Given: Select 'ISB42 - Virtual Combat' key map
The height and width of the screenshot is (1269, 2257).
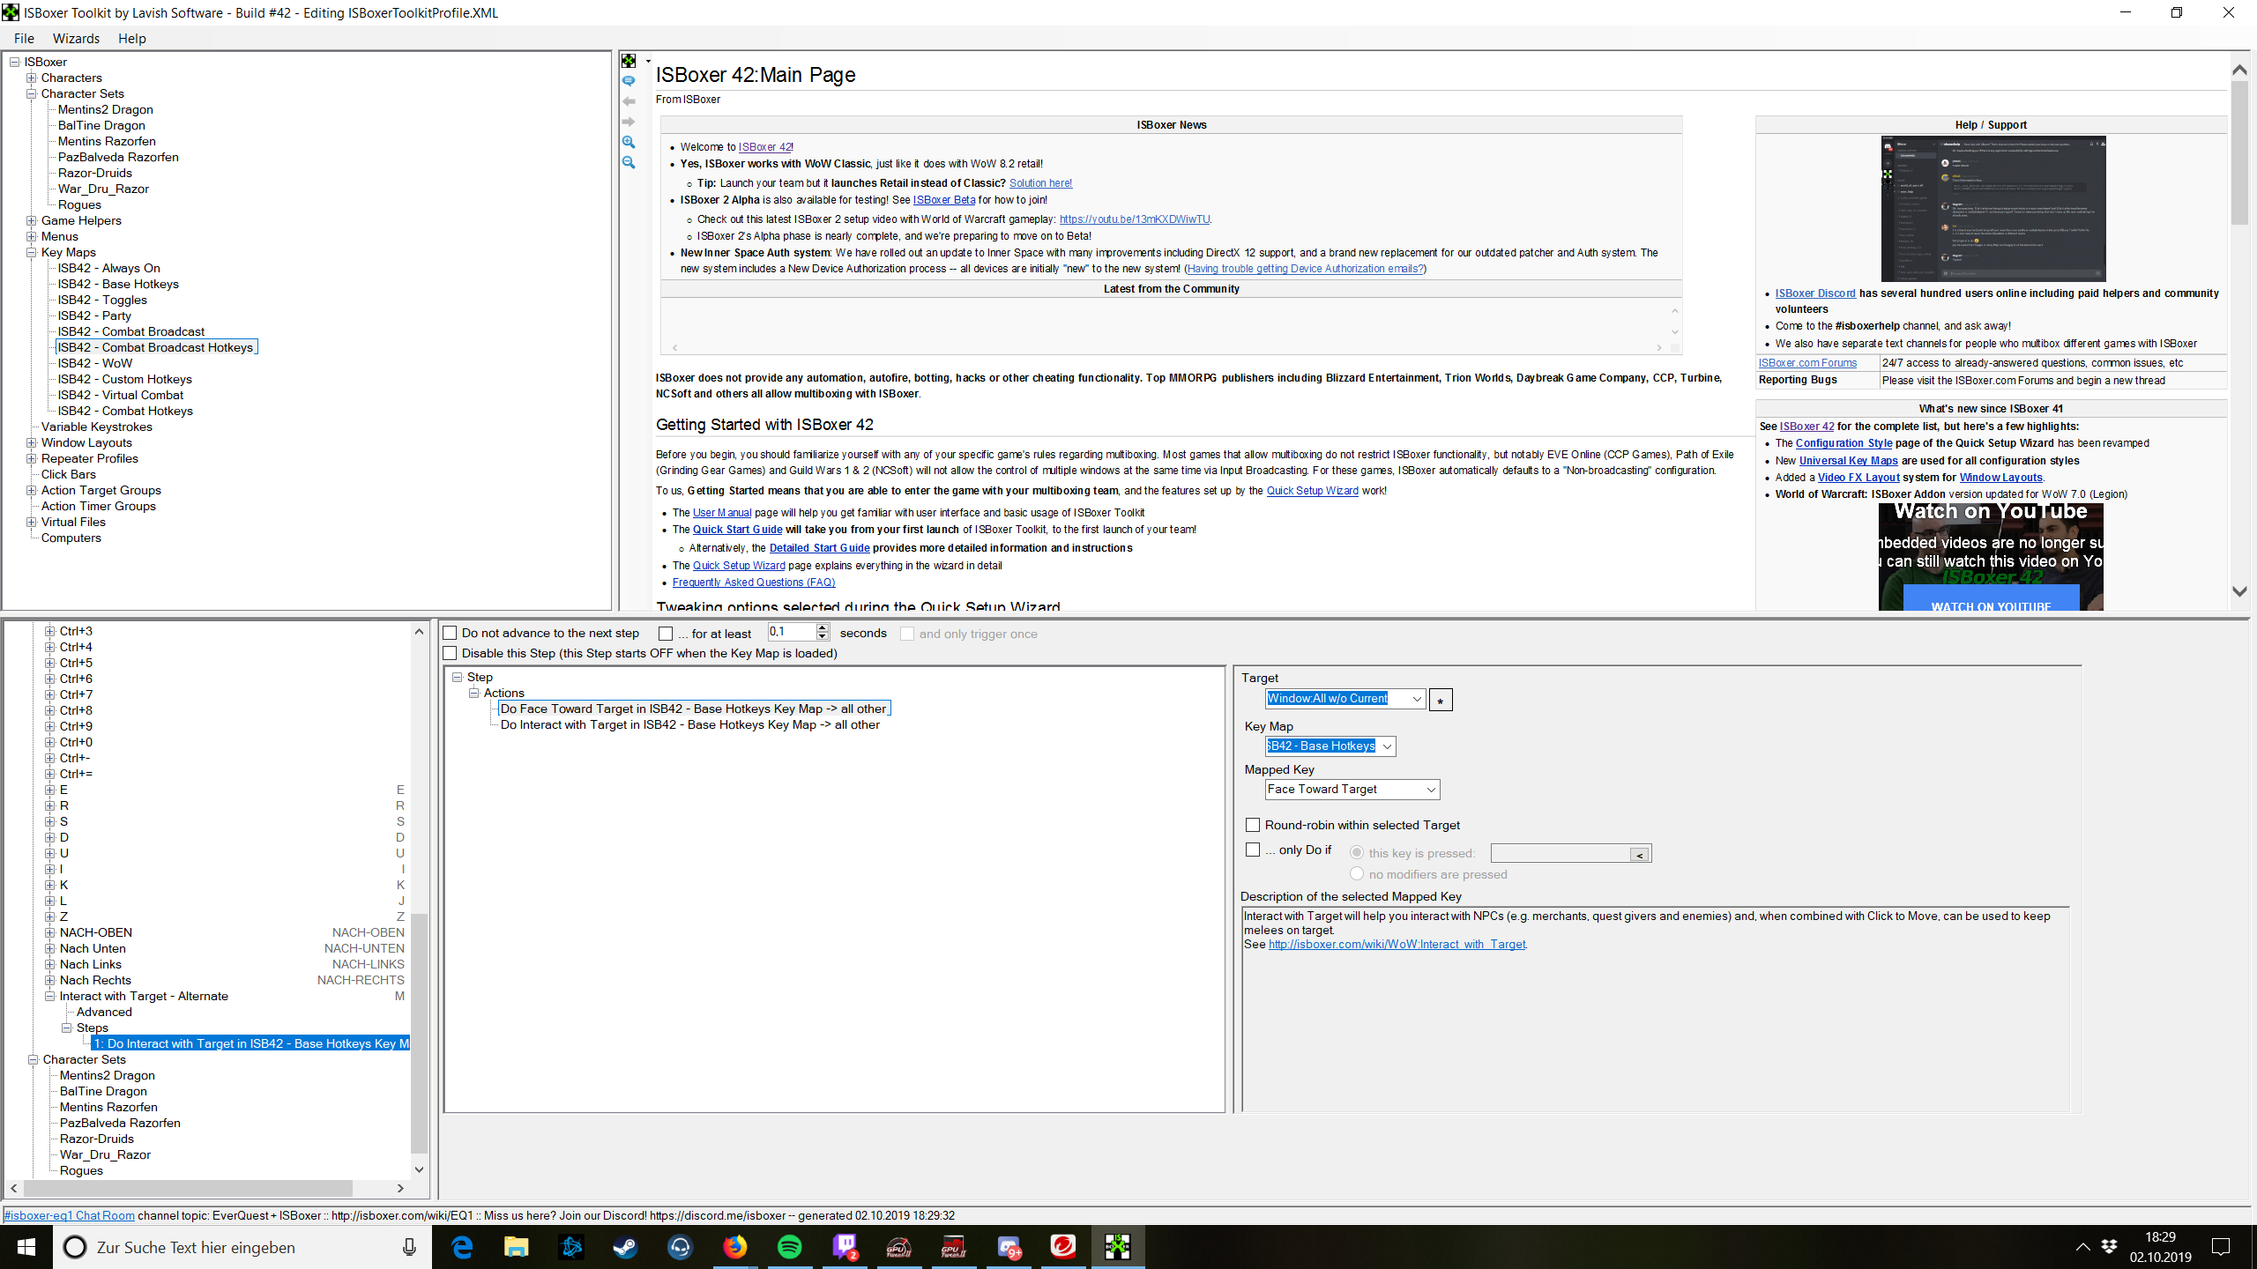Looking at the screenshot, I should (121, 395).
